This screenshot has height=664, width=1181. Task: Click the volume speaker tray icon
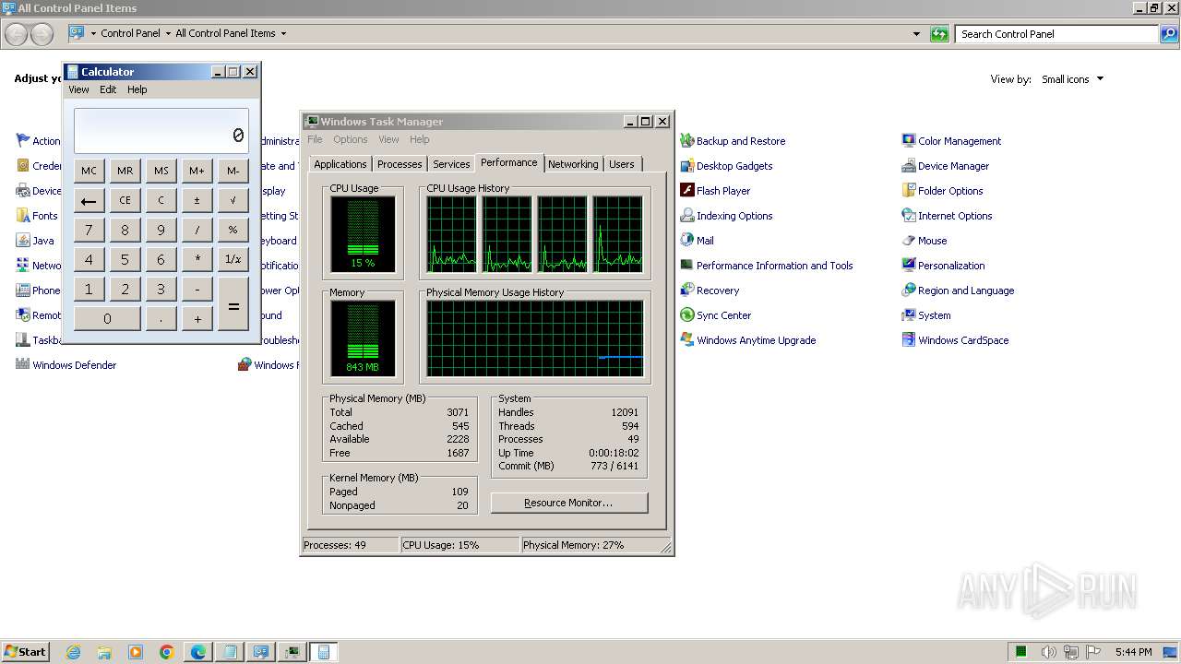1048,652
